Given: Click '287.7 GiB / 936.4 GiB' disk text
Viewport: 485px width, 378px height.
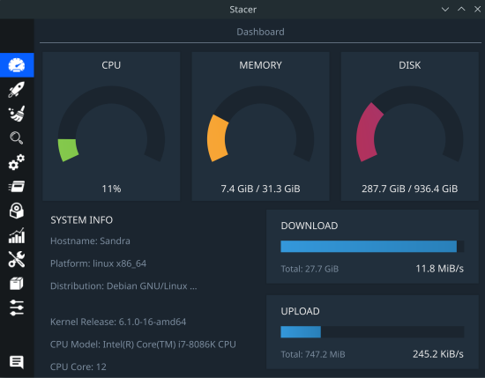Looking at the screenshot, I should (x=410, y=189).
